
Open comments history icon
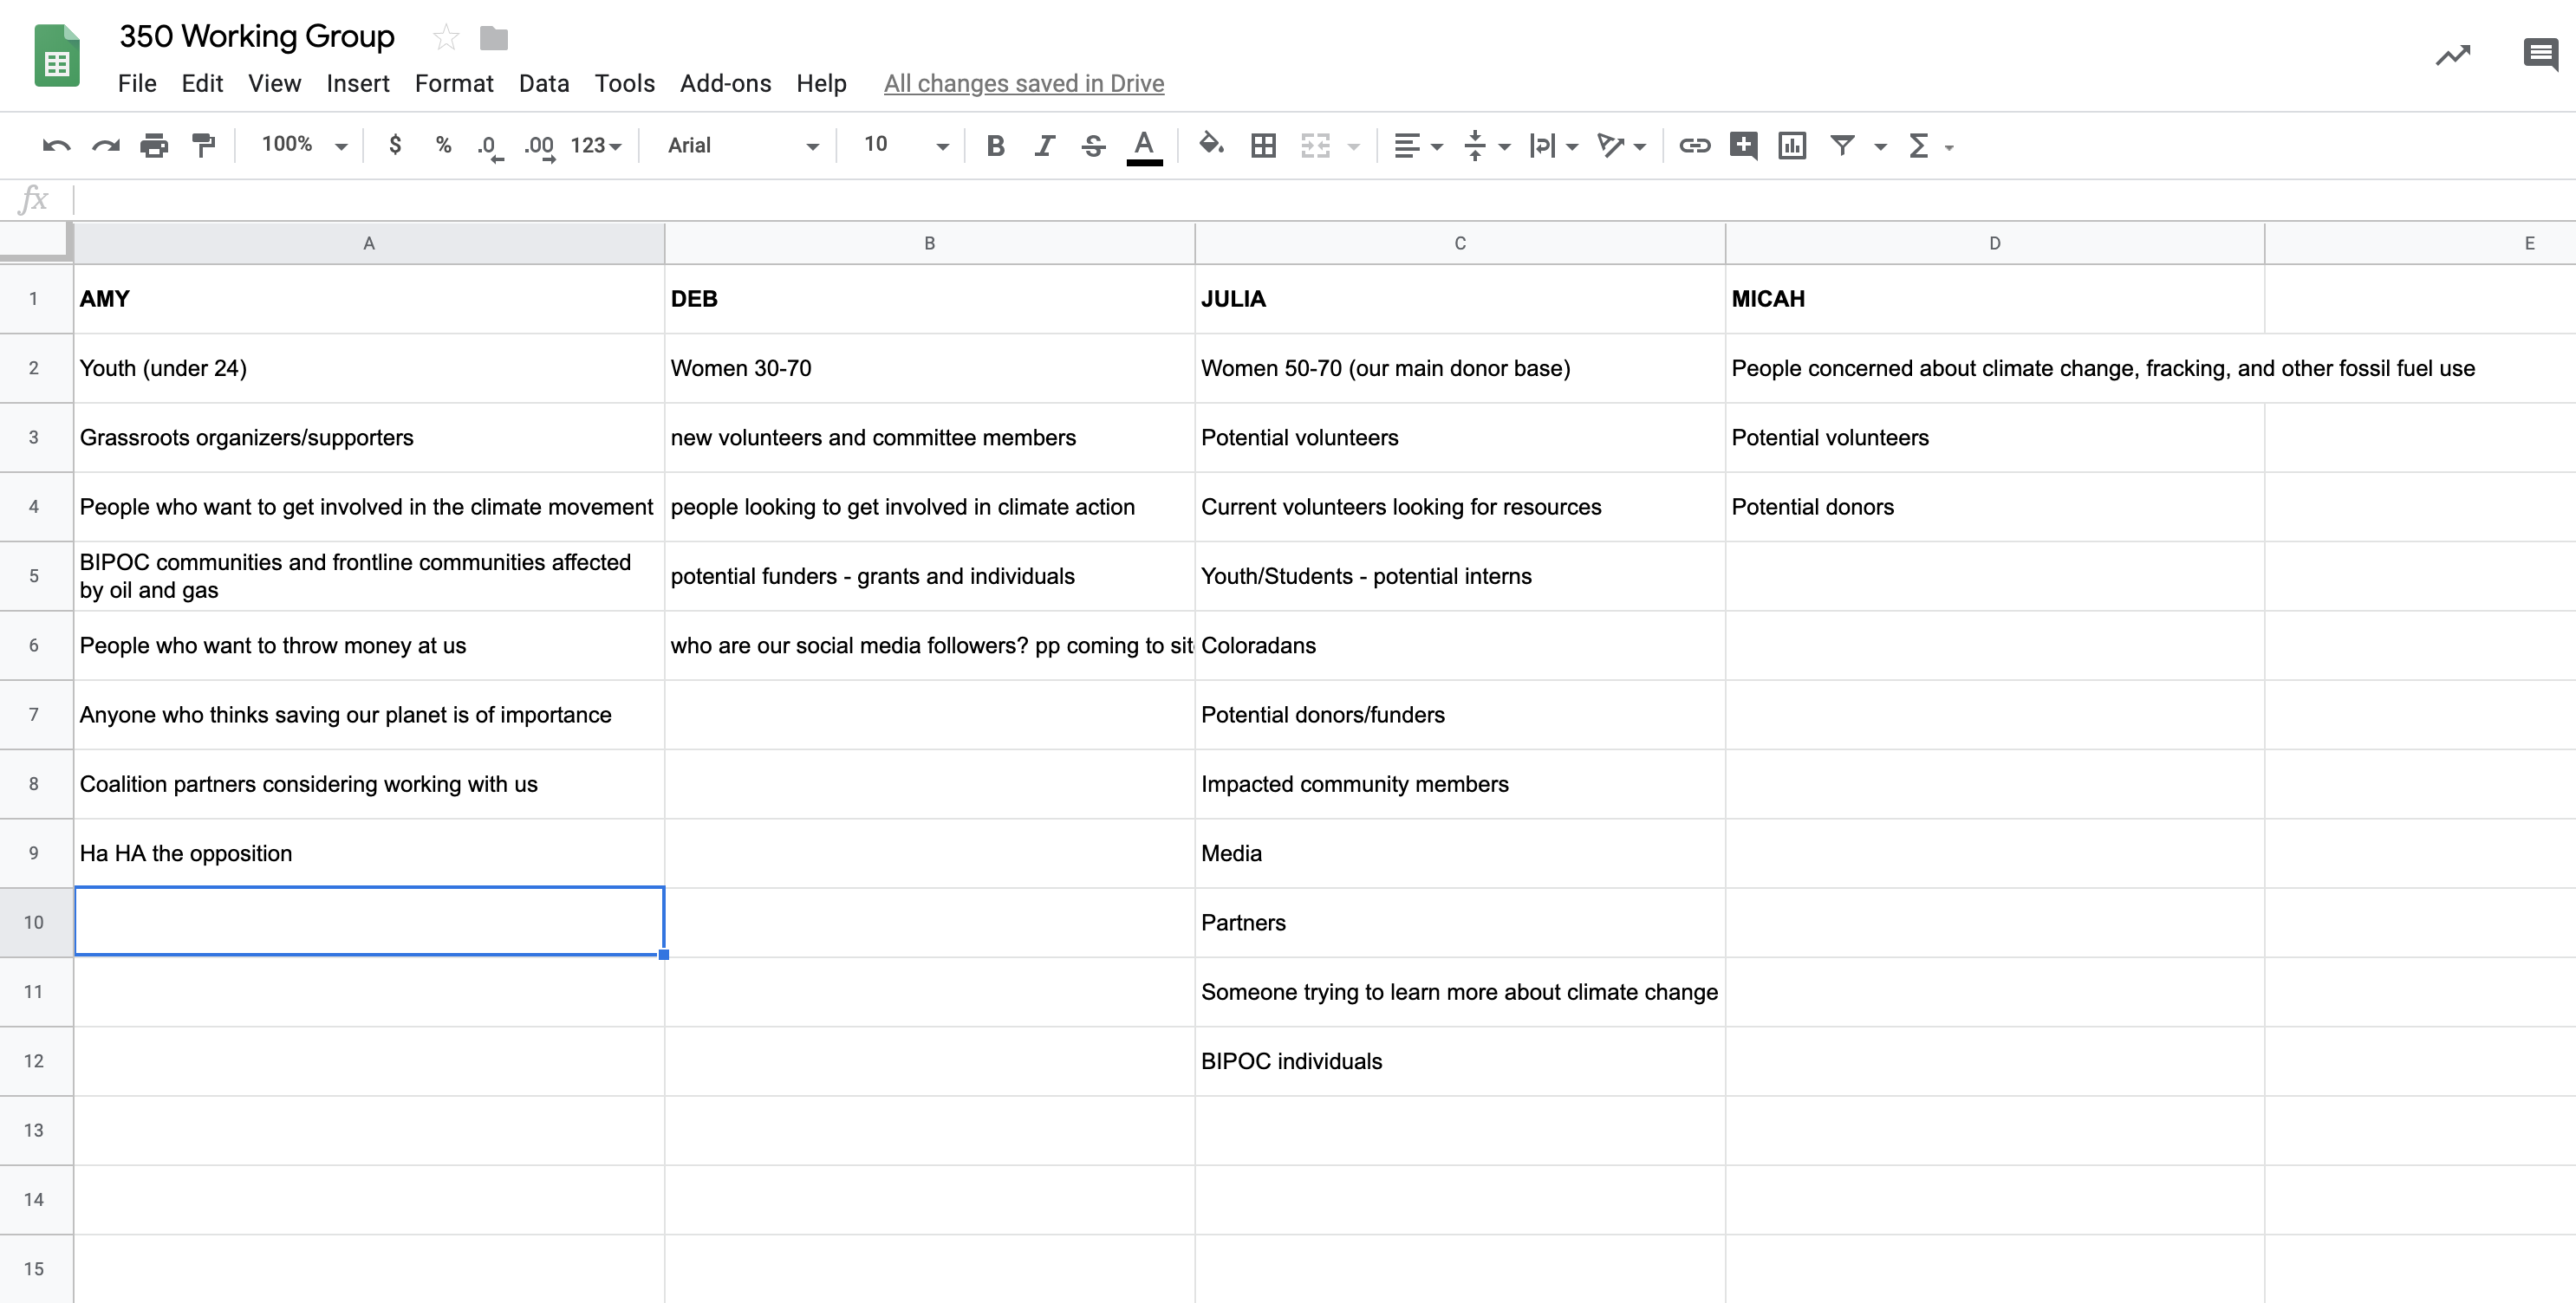coord(2540,55)
